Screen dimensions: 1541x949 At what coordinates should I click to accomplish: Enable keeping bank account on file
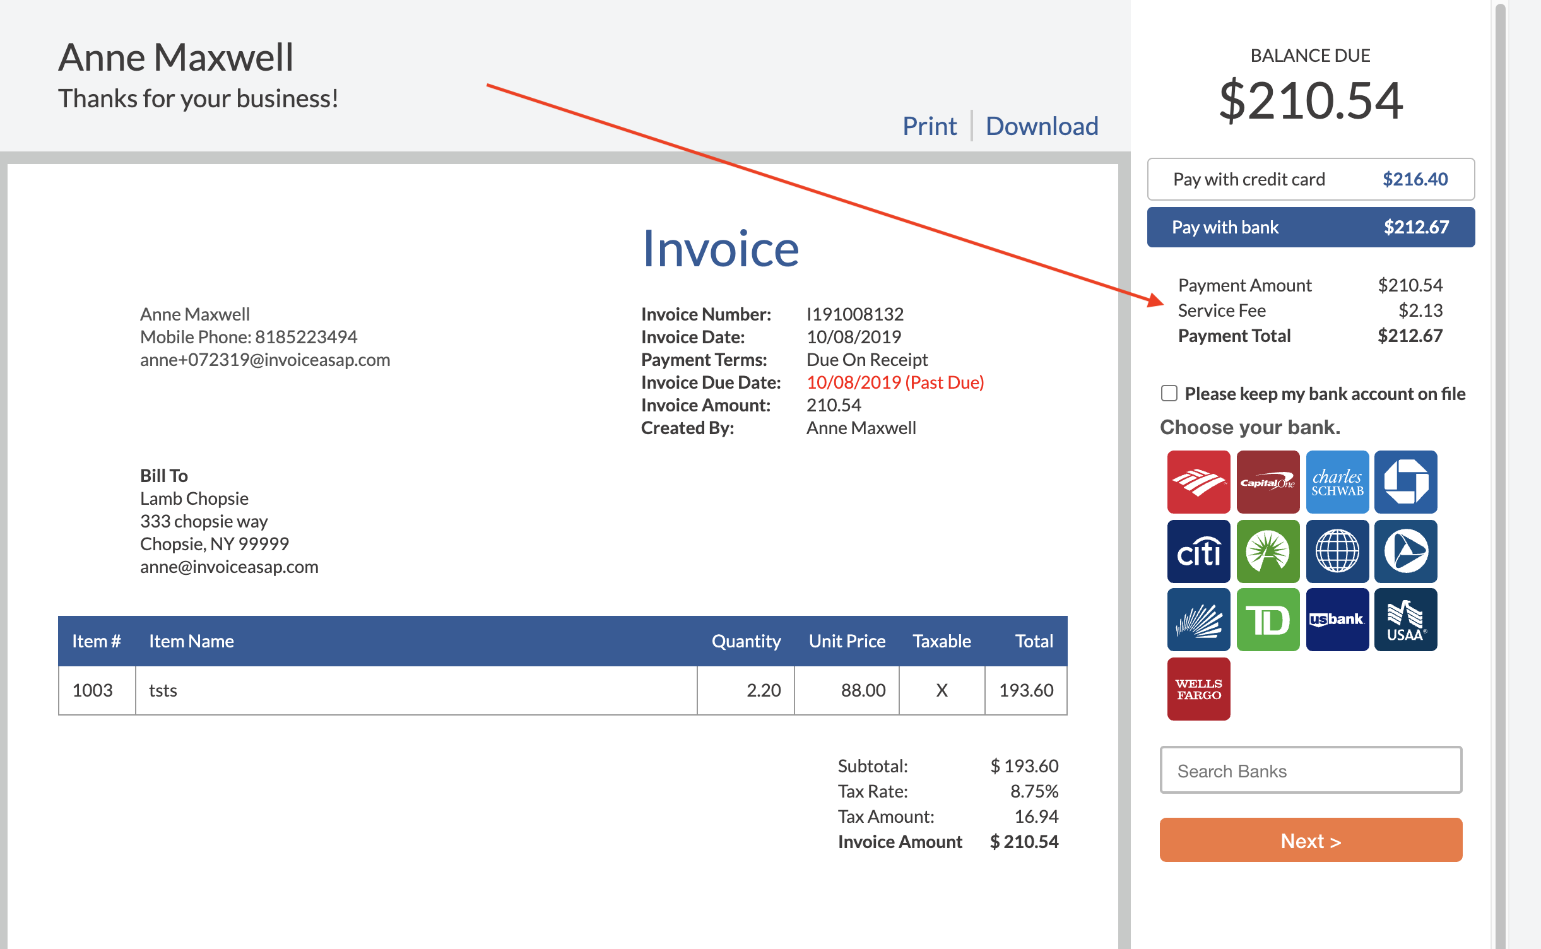[x=1169, y=393]
